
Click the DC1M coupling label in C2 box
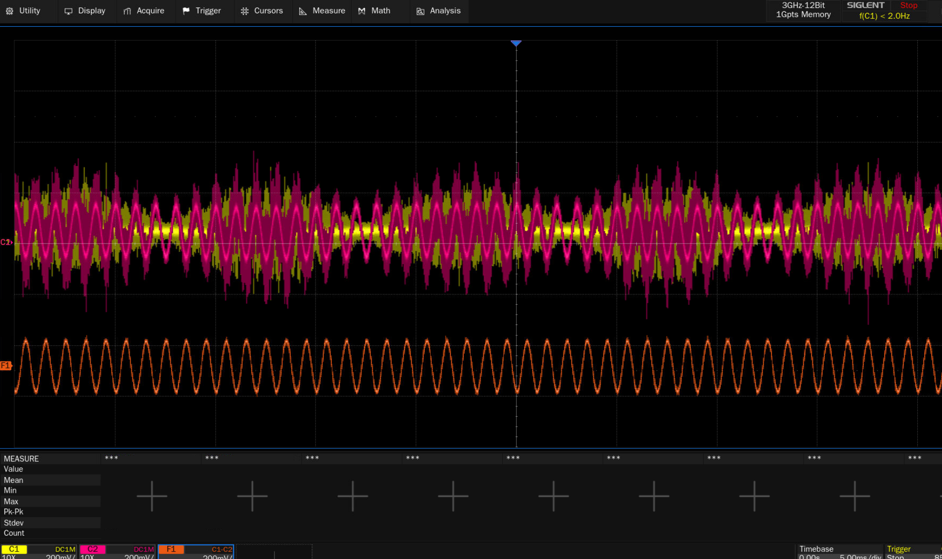(143, 549)
